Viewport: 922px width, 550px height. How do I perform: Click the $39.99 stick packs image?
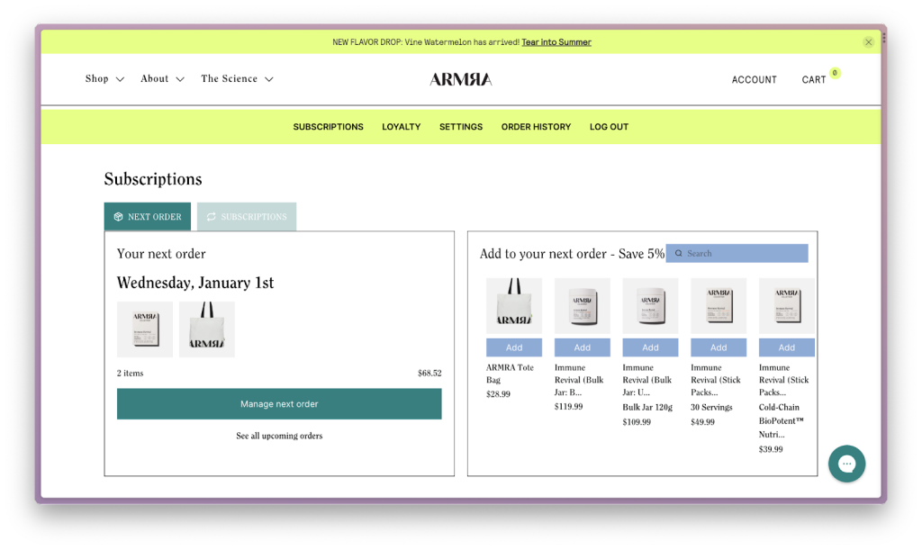(x=787, y=306)
